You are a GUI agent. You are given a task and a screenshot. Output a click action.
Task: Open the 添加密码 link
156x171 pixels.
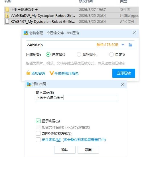click(38, 74)
